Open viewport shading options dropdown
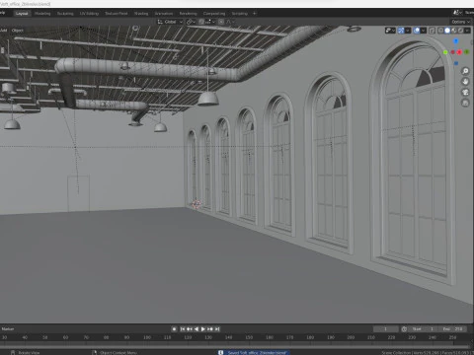Image resolution: width=474 pixels, height=355 pixels. pos(467,31)
